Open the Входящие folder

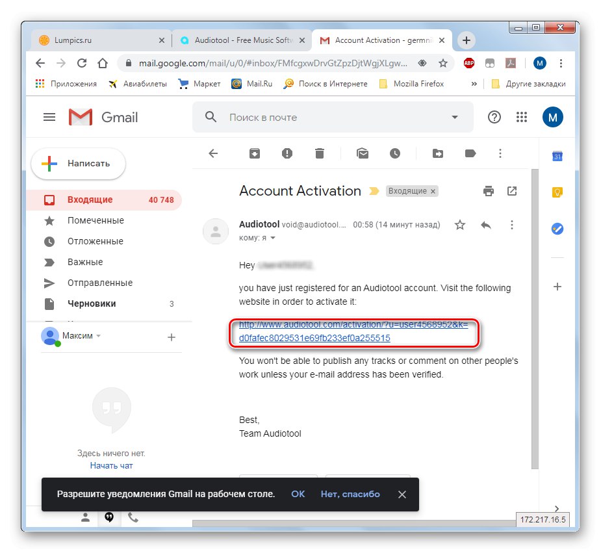point(103,199)
